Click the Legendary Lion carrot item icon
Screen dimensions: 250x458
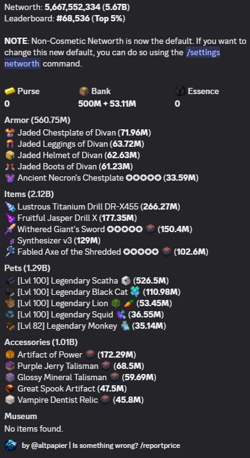(128, 304)
